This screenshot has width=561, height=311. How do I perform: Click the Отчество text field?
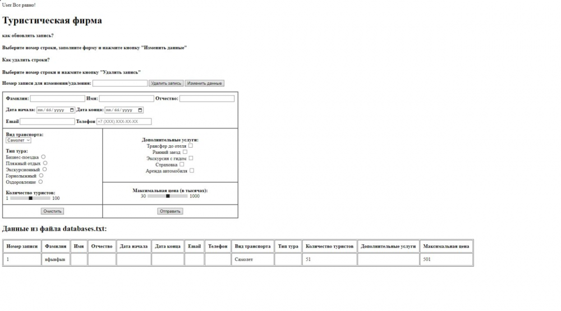[x=207, y=98]
